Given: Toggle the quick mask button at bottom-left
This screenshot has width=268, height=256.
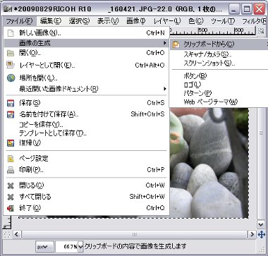Looking at the screenshot, I should tap(7, 234).
